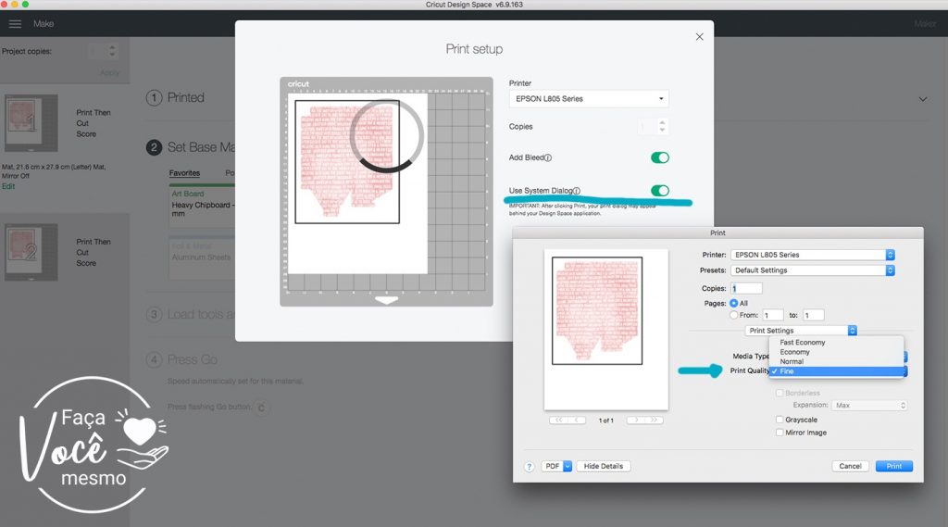Viewport: 948px width, 527px height.
Task: Open the Presets Default Settings dropdown
Action: pyautogui.click(x=812, y=270)
